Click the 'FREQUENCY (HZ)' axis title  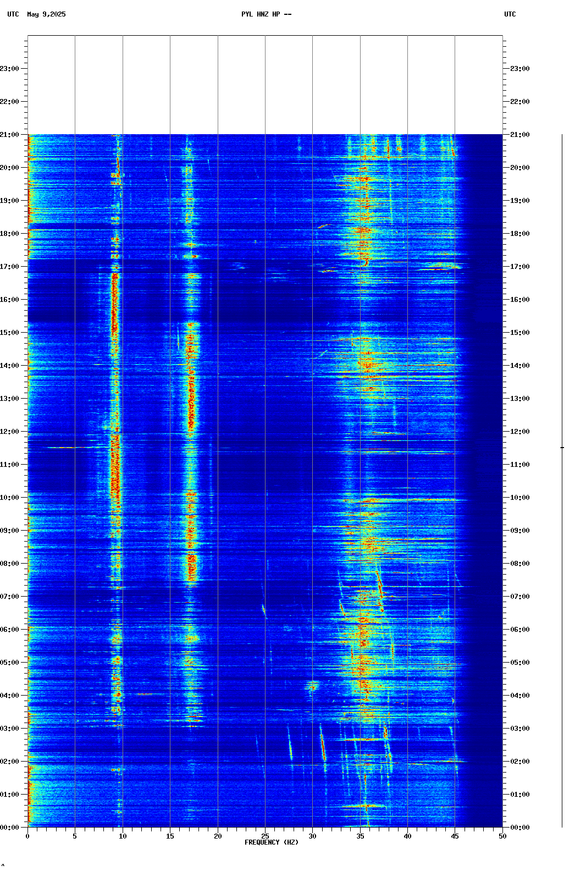pos(272,842)
